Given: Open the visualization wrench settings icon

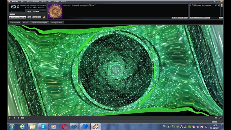Looking at the screenshot, I should (x=221, y=118).
